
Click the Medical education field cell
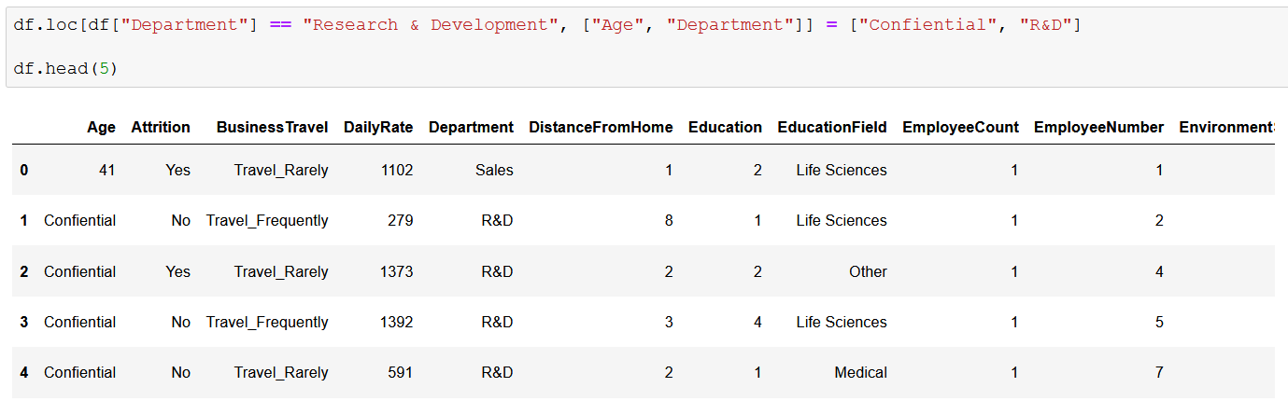click(860, 373)
